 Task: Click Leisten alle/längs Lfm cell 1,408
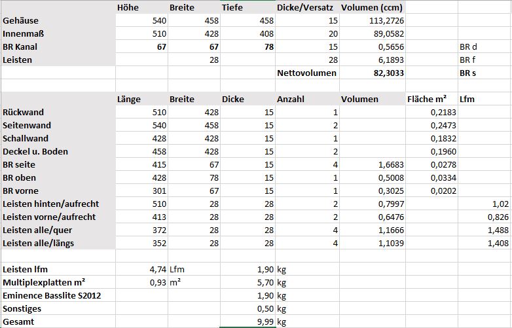click(x=485, y=243)
